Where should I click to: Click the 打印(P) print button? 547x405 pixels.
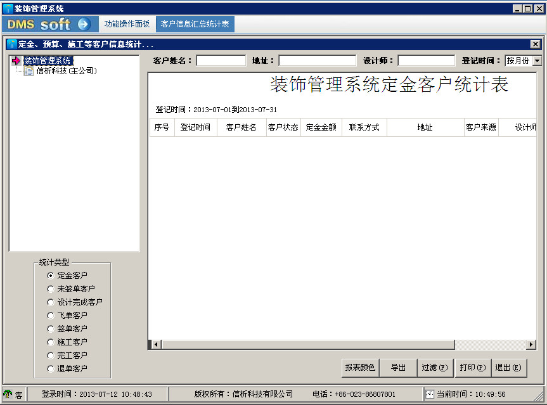point(473,368)
